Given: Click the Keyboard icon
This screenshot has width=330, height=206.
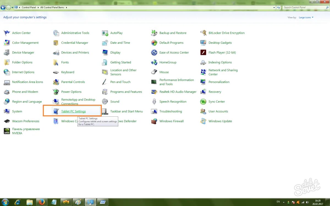Looking at the screenshot, I should tap(56, 72).
